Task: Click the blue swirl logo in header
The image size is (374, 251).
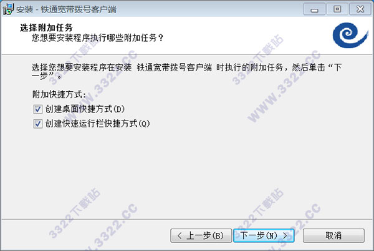Action: coord(350,35)
